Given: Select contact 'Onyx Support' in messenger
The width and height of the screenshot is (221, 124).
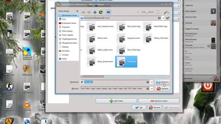Looking at the screenshot, I should pos(200,11).
